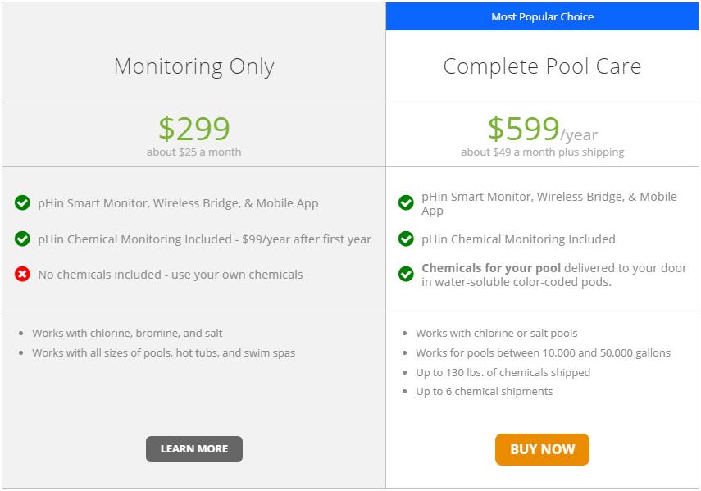Click green check beside Monitoring Only Smart Monitor
Viewport: 701px width, 491px height.
click(x=23, y=203)
